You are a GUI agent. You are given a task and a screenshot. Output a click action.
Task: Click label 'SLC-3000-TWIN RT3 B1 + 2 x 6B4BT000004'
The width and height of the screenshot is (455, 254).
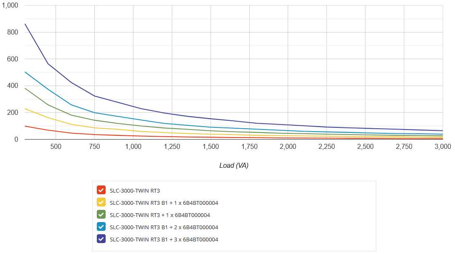click(x=164, y=227)
